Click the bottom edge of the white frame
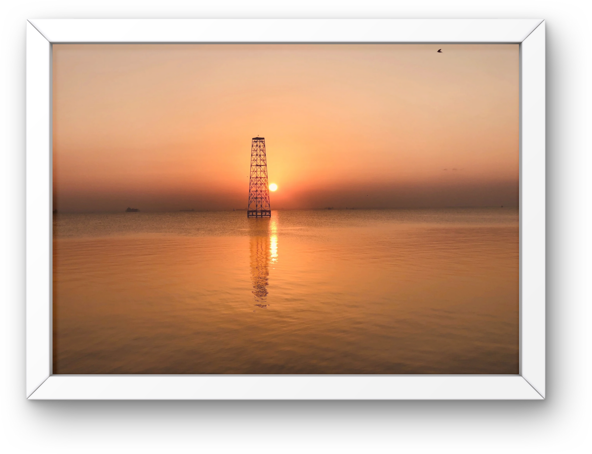This screenshot has height=454, width=592. (285, 387)
